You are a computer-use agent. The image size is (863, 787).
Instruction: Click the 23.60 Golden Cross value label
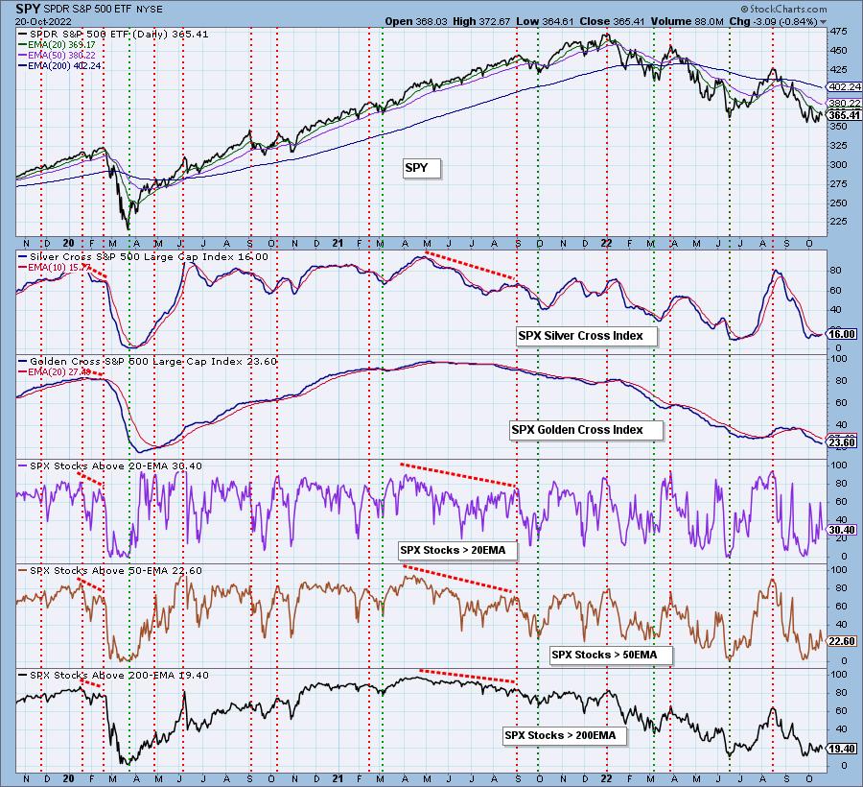tap(842, 442)
